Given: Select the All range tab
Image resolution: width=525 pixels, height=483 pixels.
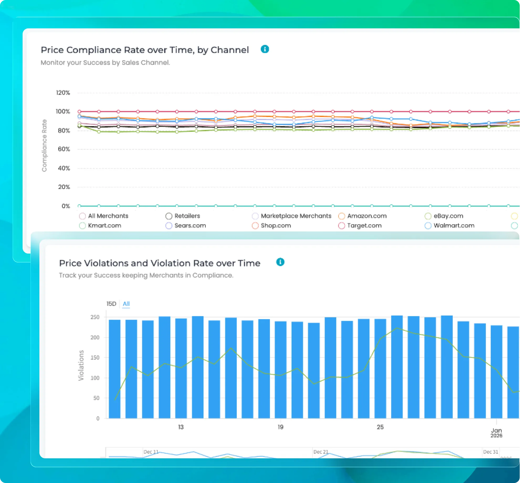Looking at the screenshot, I should [126, 304].
